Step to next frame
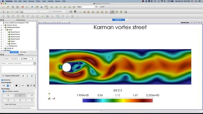Viewport: 203px width, 114px height. [65, 7]
